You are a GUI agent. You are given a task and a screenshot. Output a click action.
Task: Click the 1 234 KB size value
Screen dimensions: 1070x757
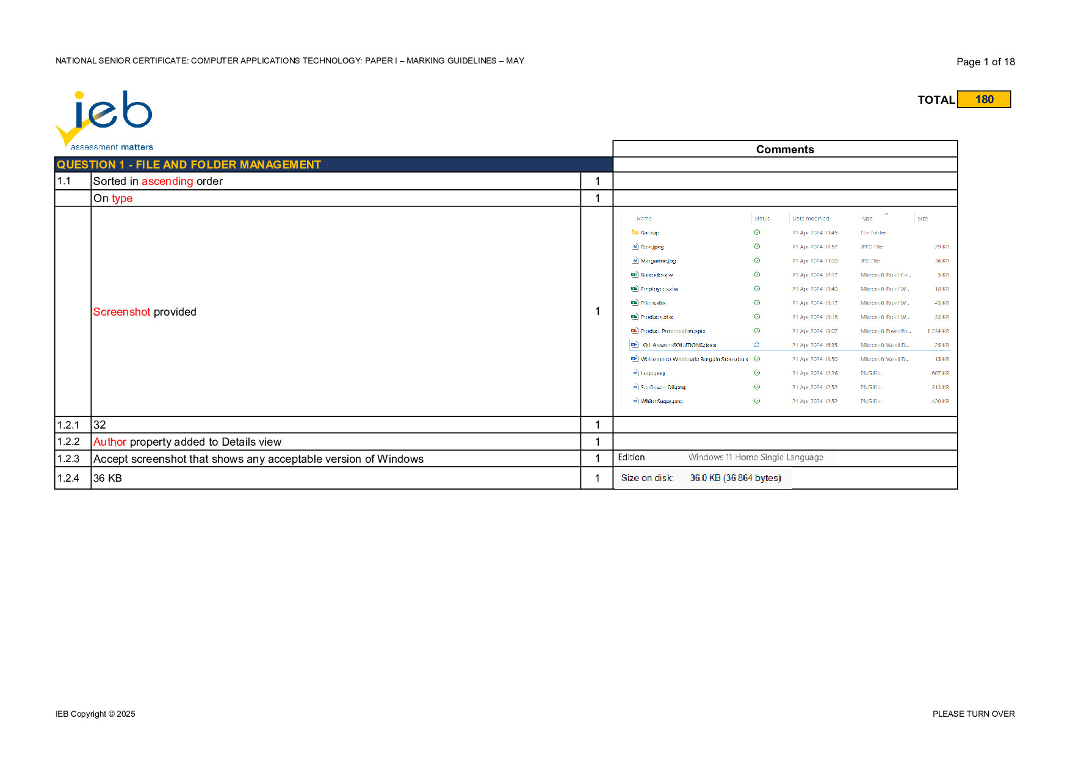(x=938, y=331)
